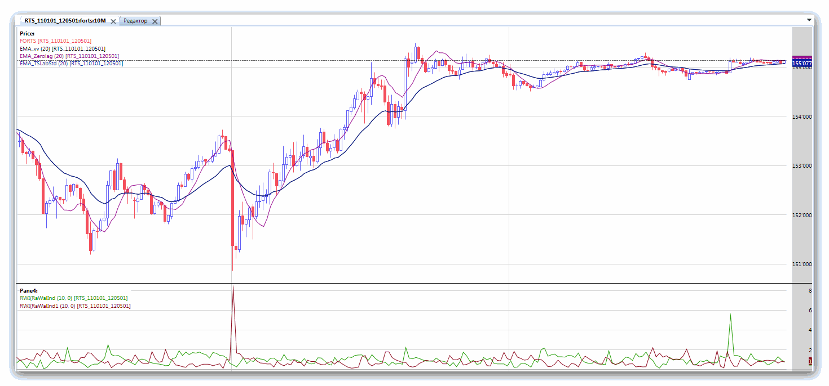Click the Pane4: pane title
The width and height of the screenshot is (829, 386).
[29, 291]
